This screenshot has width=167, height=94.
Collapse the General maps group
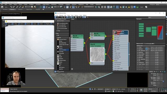point(57,38)
